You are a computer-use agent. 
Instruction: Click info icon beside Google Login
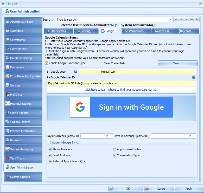point(76,71)
